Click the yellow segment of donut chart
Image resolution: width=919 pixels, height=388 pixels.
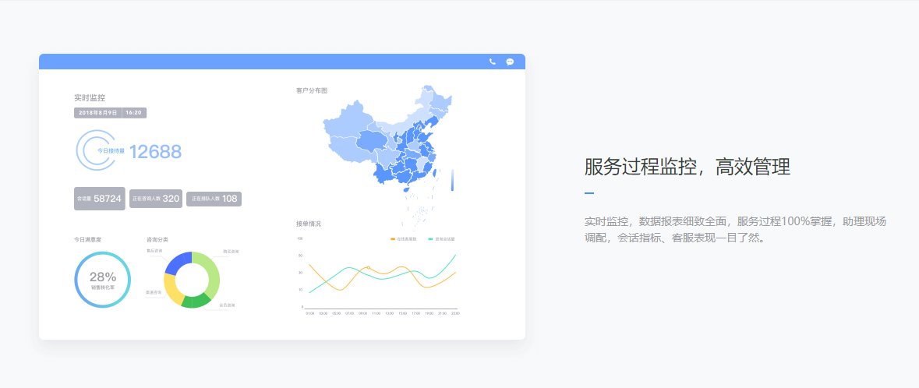[x=172, y=294]
